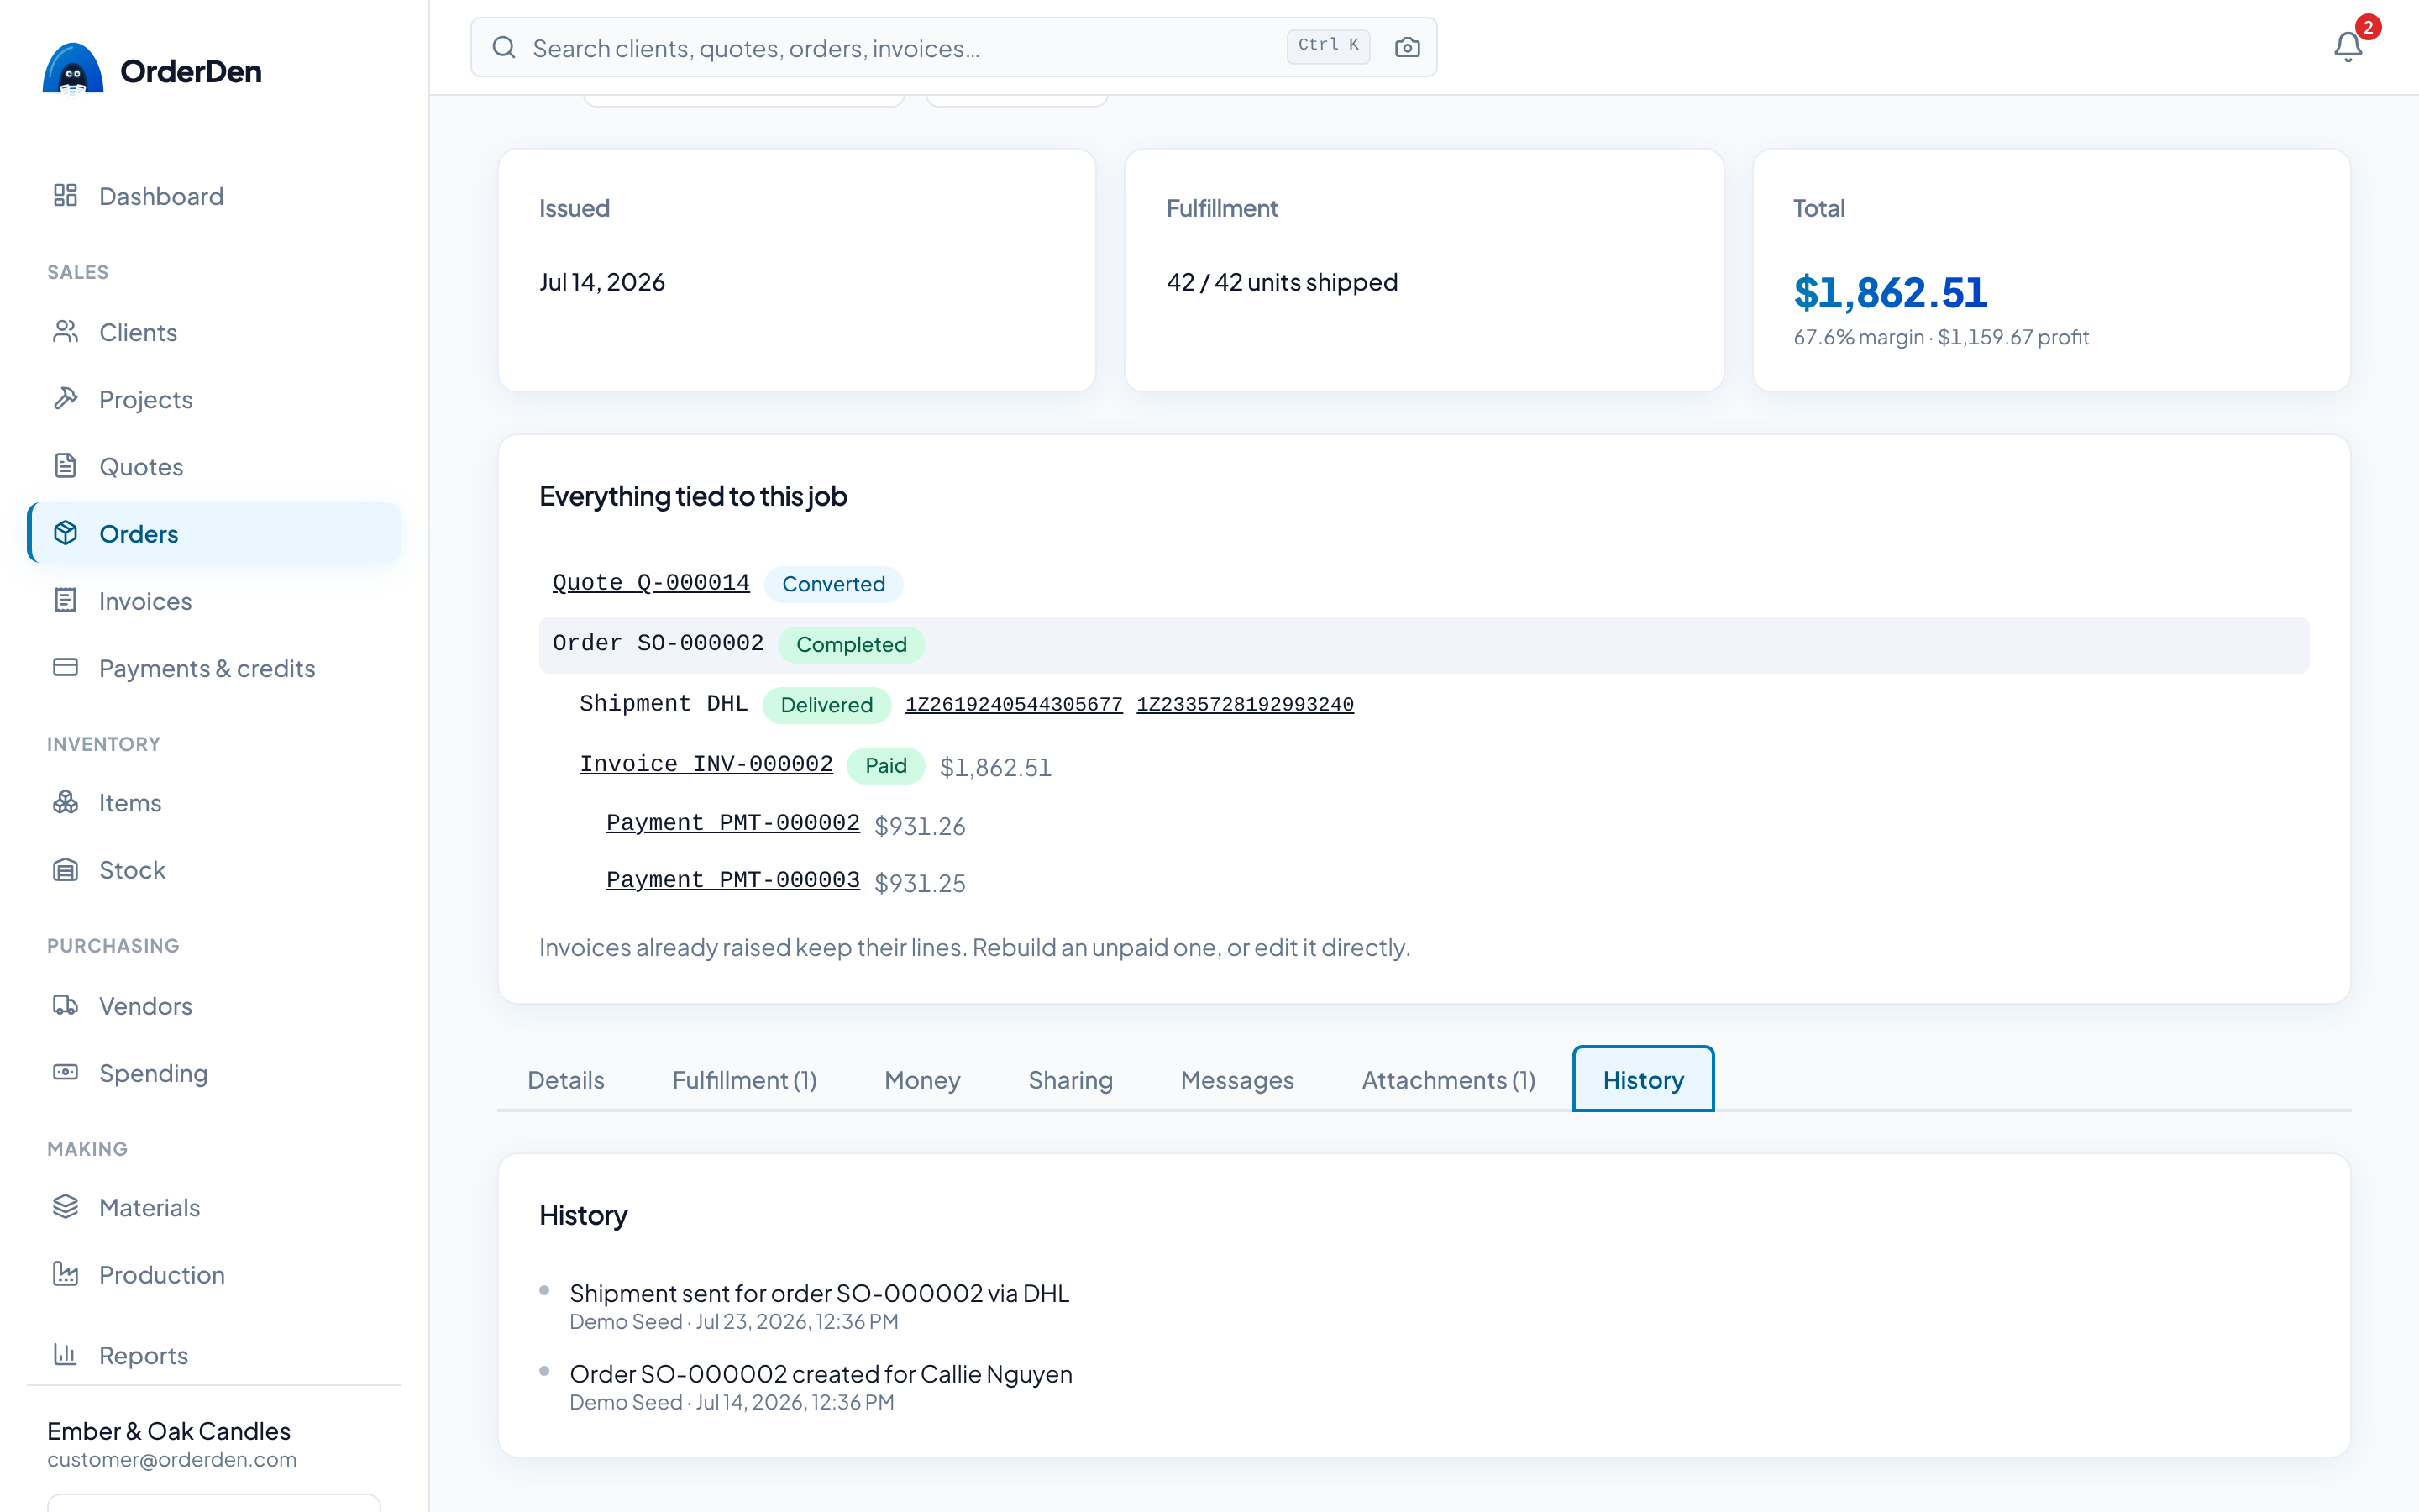
Task: Click the Vendors truck icon
Action: click(x=66, y=1005)
